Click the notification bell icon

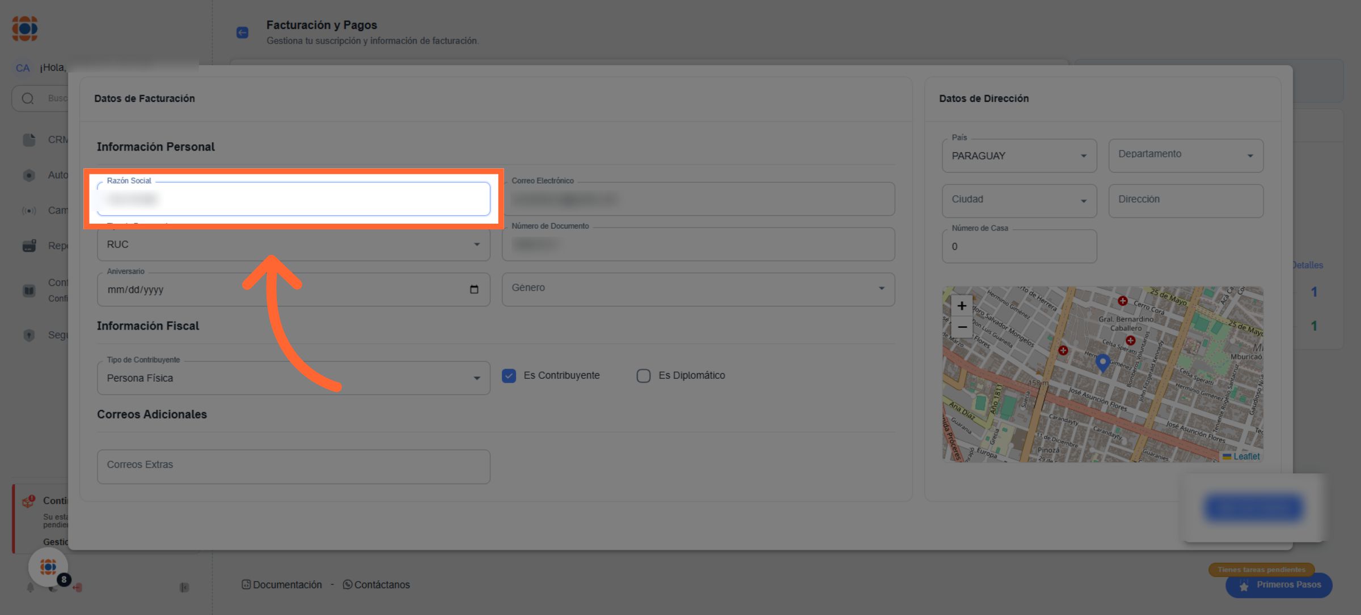(31, 587)
